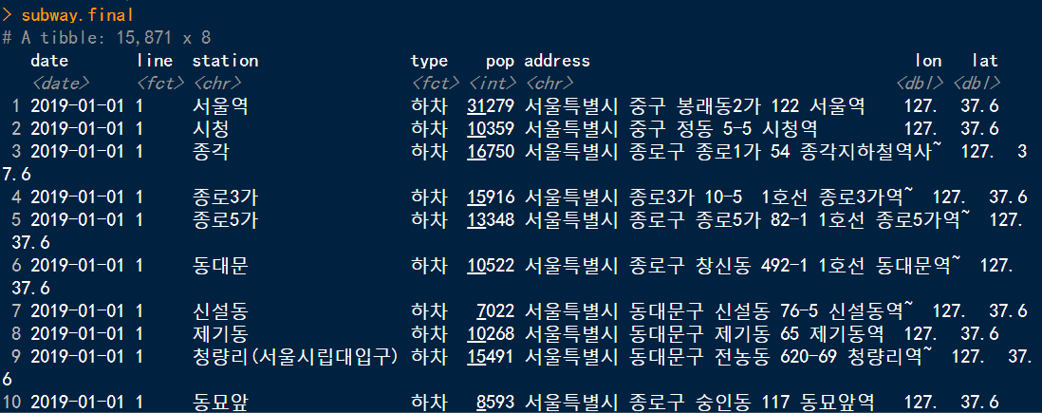Image resolution: width=1042 pixels, height=413 pixels.
Task: Click station name 신설동
Action: pyautogui.click(x=220, y=310)
